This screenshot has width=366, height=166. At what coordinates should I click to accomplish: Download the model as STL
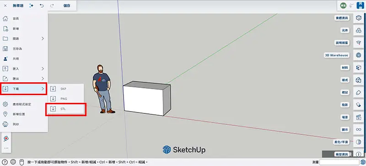(66, 109)
